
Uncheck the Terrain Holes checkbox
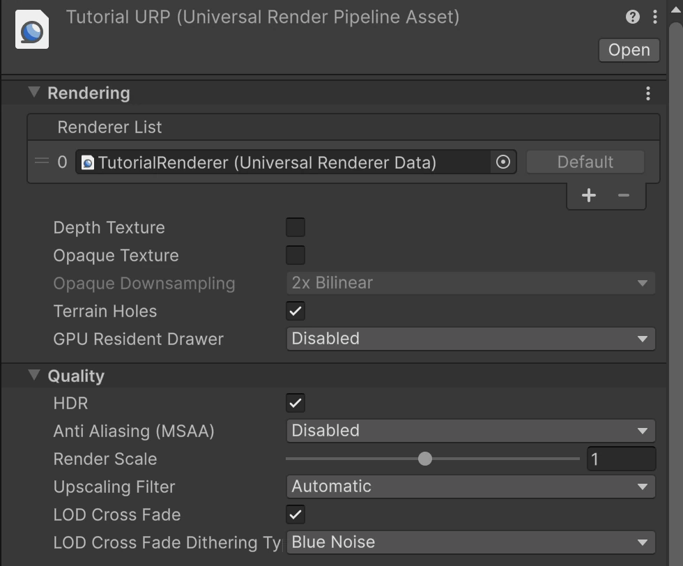(296, 311)
